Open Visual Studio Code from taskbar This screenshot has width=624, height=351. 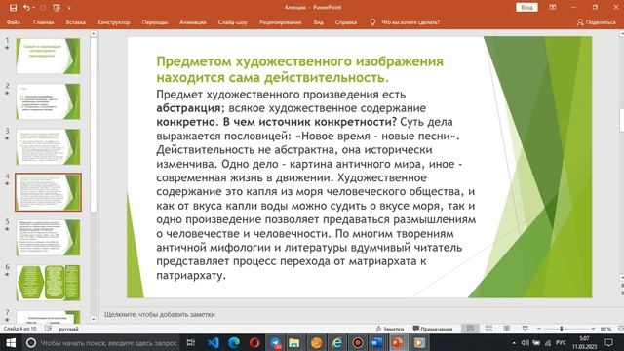tap(214, 342)
